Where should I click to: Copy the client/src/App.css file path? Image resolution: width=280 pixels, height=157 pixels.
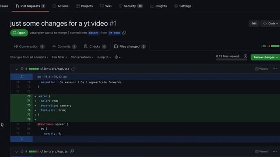[73, 68]
